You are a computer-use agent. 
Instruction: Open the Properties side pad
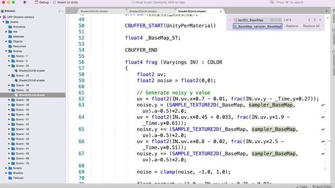point(333,36)
